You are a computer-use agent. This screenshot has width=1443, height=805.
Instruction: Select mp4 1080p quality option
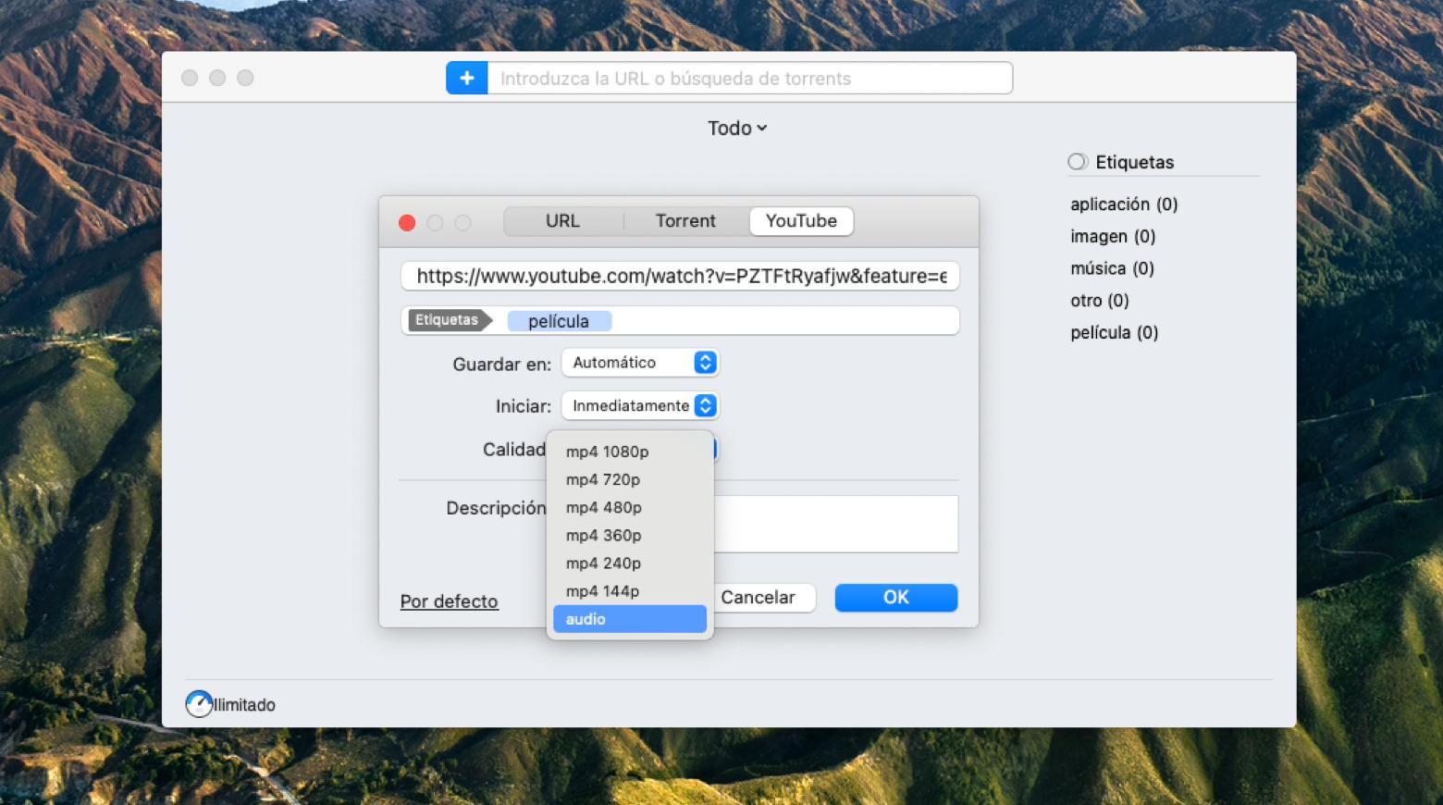click(x=630, y=452)
